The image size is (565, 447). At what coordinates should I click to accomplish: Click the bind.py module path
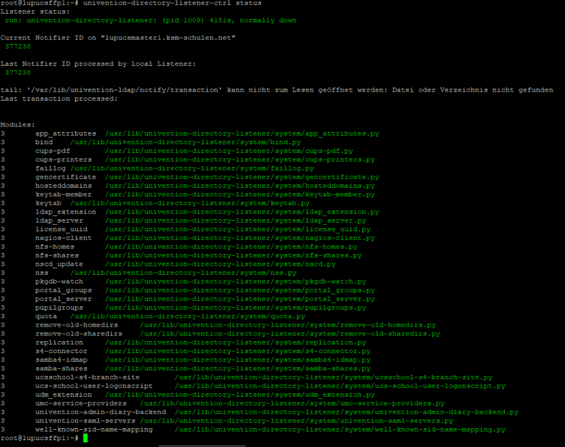click(185, 142)
